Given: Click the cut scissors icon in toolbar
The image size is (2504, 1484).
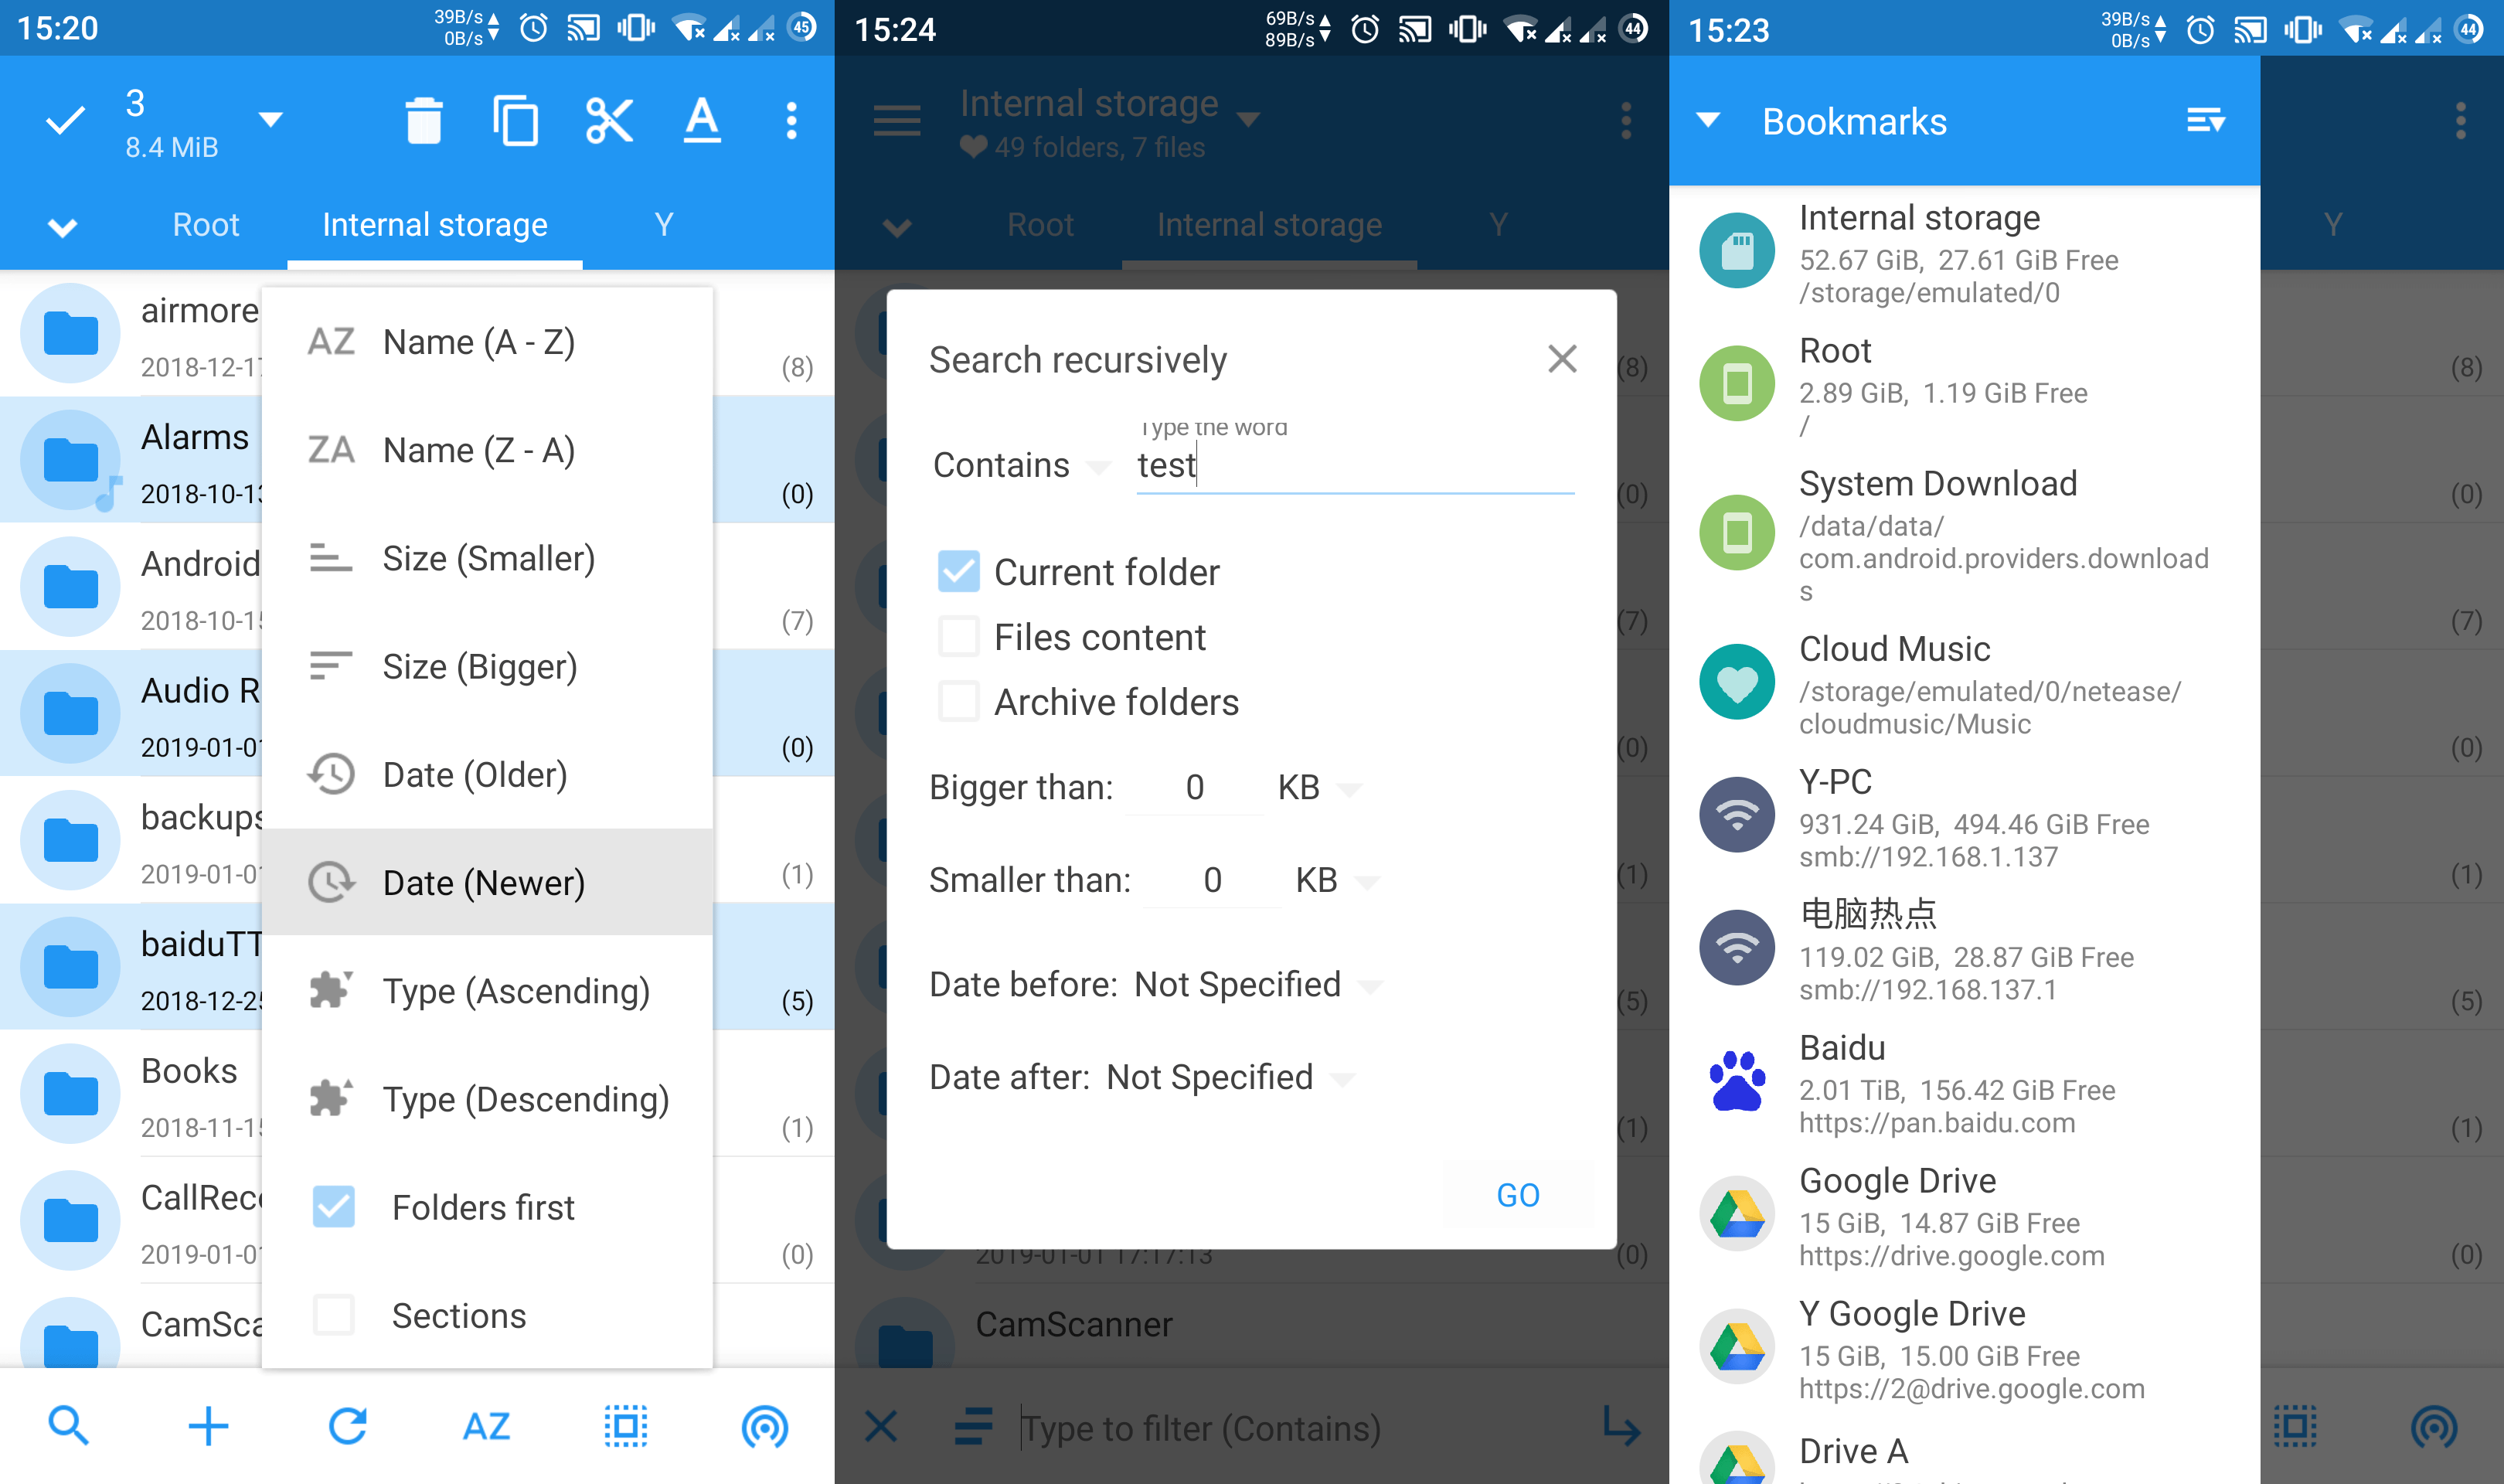Looking at the screenshot, I should click(606, 120).
